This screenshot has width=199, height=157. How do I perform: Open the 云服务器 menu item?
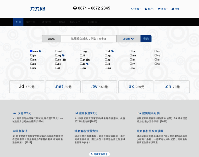[61, 22]
